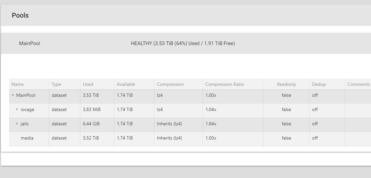Image resolution: width=371 pixels, height=178 pixels.
Task: Expand the jails dataset arrow
Action: (17, 123)
